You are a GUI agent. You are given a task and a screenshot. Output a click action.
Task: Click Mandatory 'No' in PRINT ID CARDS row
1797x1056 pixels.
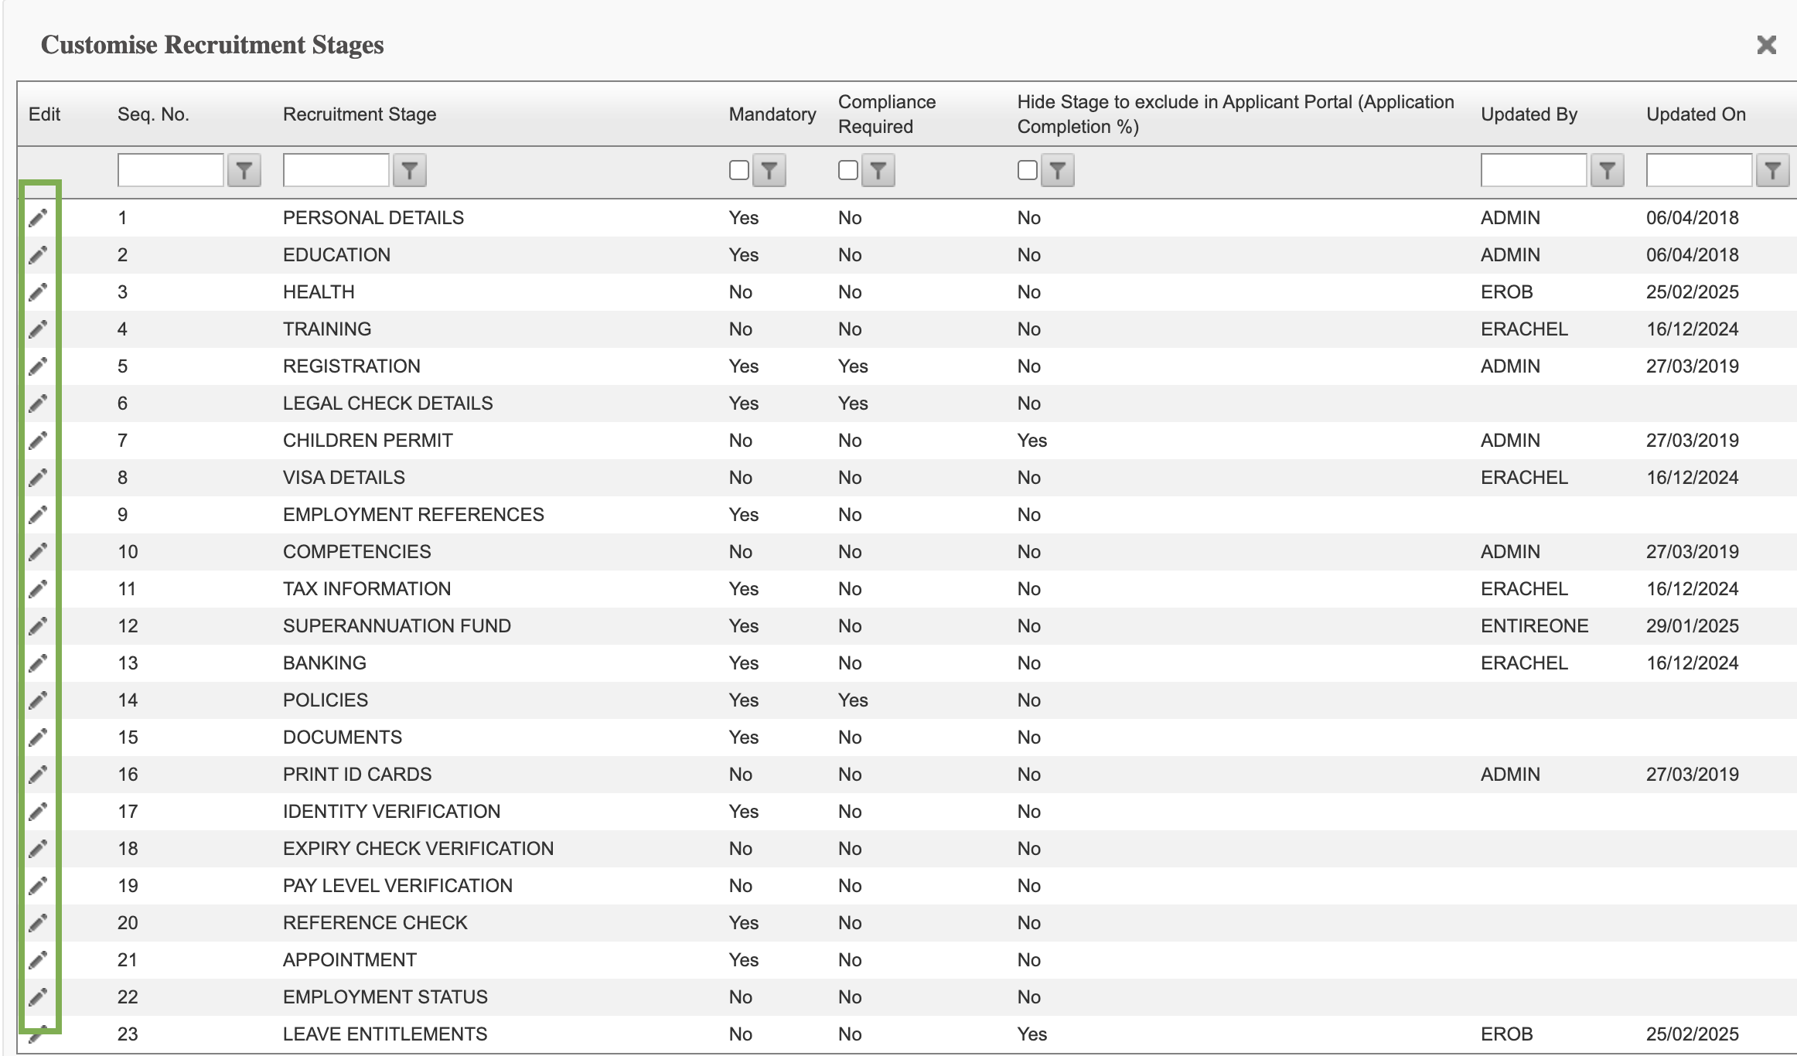tap(741, 775)
